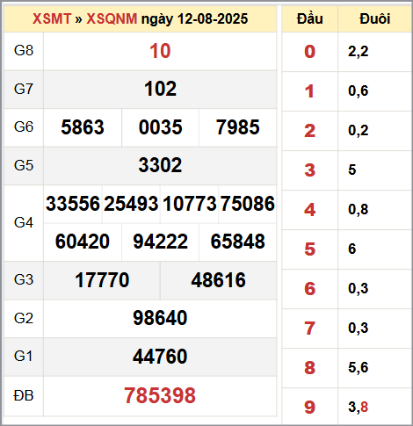
Task: Select the G5 number 3302
Action: pyautogui.click(x=160, y=165)
